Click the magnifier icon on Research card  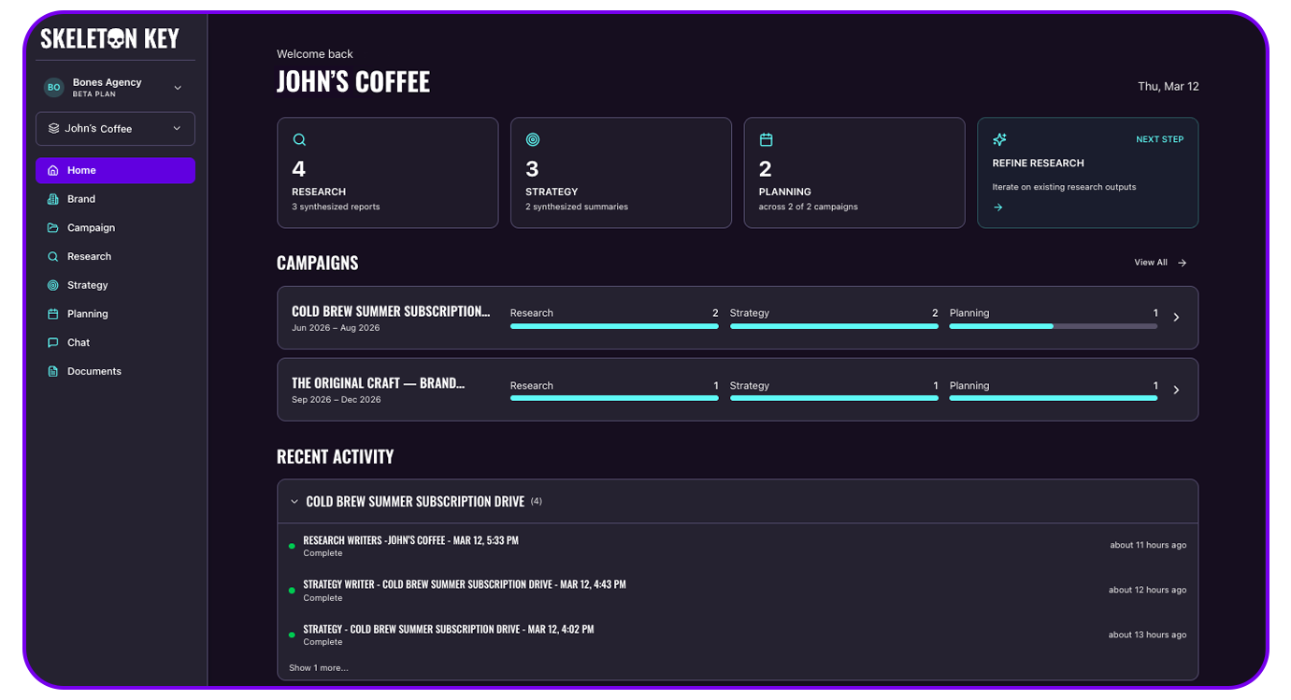[299, 140]
